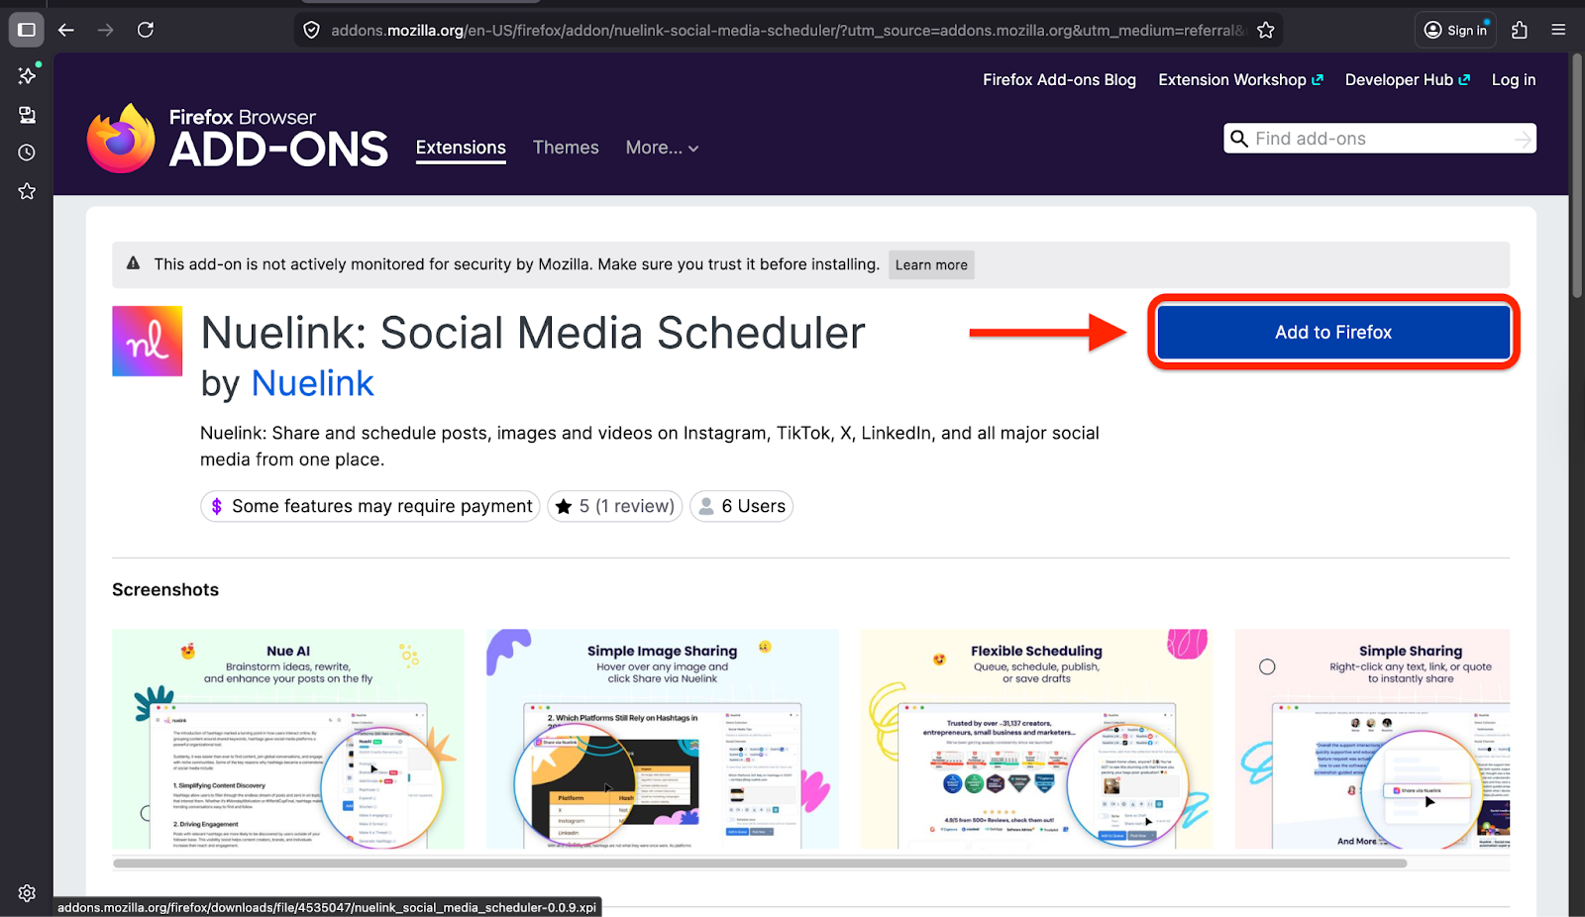Submit search with arrow icon
1585x917 pixels.
point(1523,140)
